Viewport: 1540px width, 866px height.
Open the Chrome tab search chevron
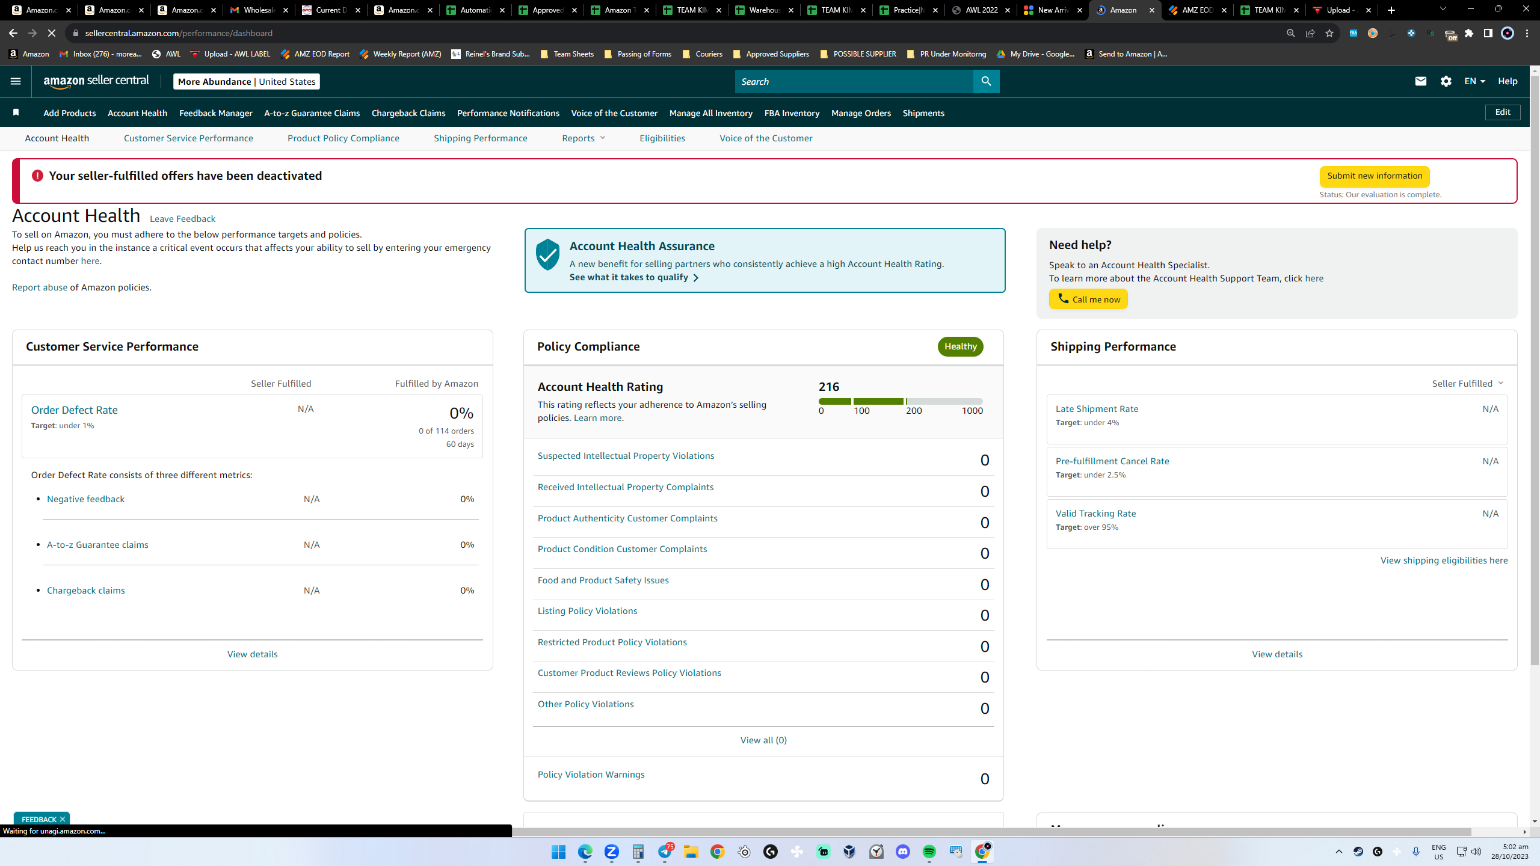(1443, 9)
